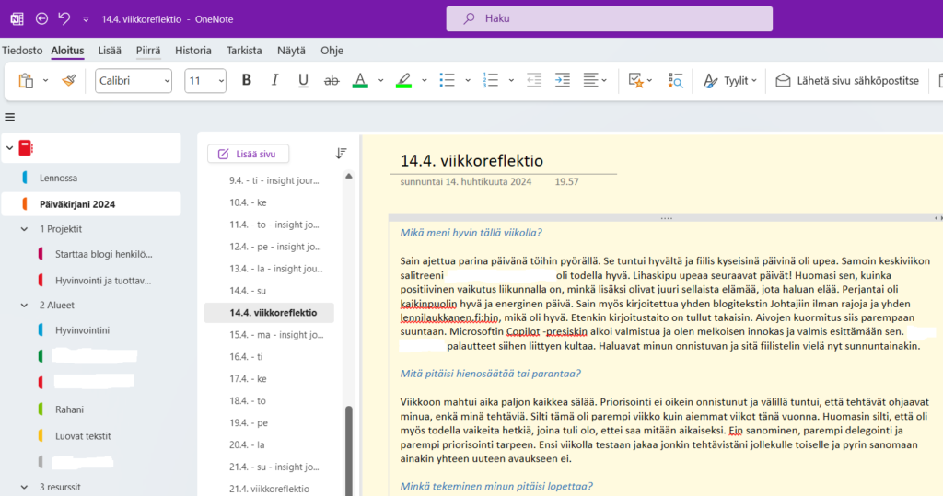
Task: Click the note container top handle dots
Action: point(667,218)
